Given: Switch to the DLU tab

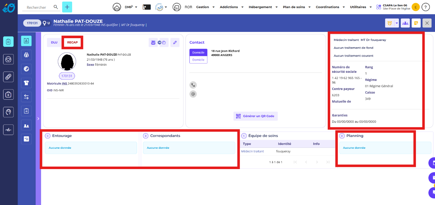Looking at the screenshot, I should [54, 42].
